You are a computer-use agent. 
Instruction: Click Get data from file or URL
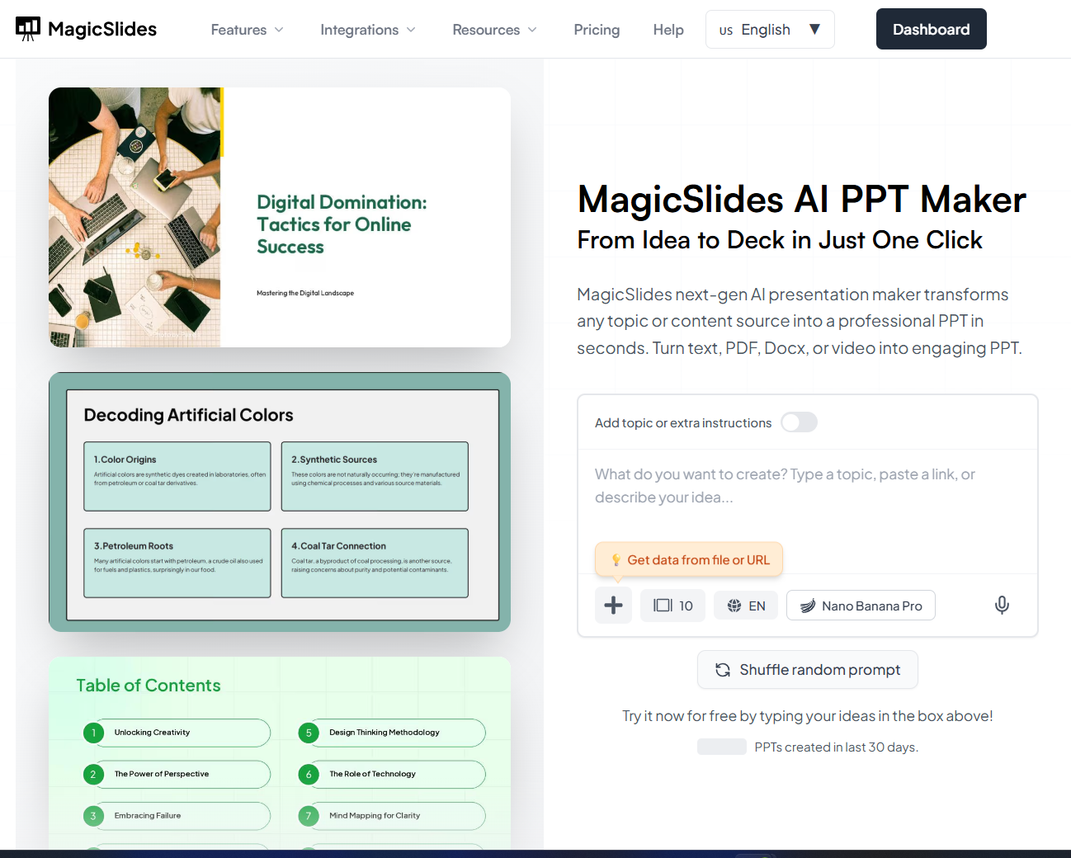click(x=689, y=560)
